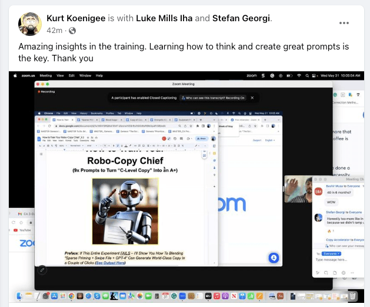The height and width of the screenshot is (307, 370).
Task: Click the blue Share button in Google Docs
Action: click(202, 138)
